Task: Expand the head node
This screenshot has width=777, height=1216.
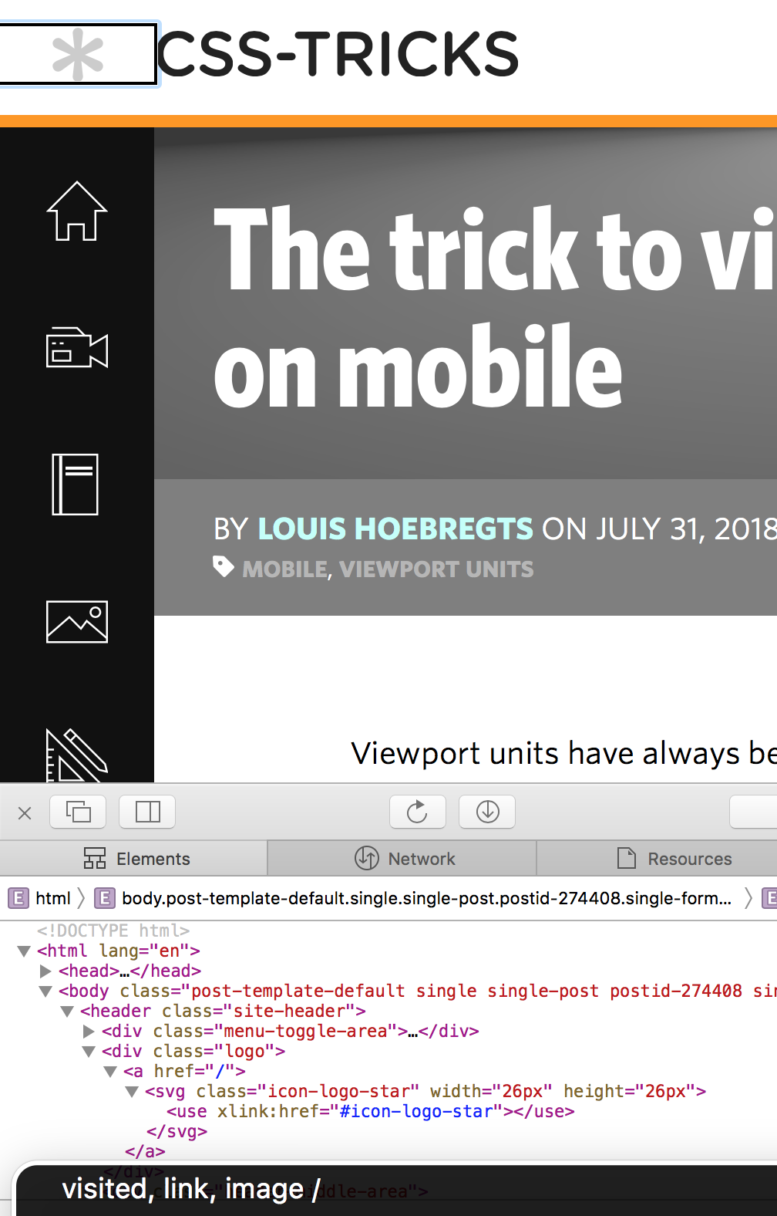Action: point(45,971)
